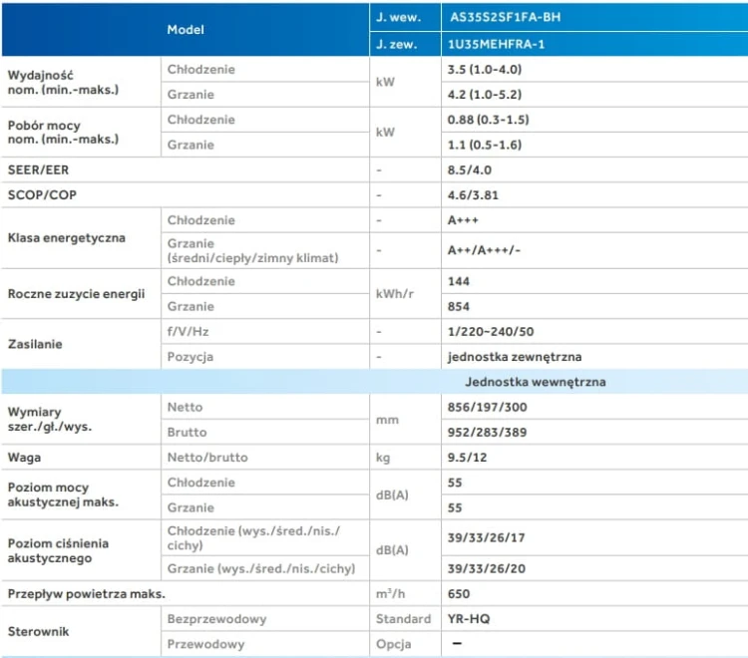Click the value 8.5/4.0

[470, 169]
